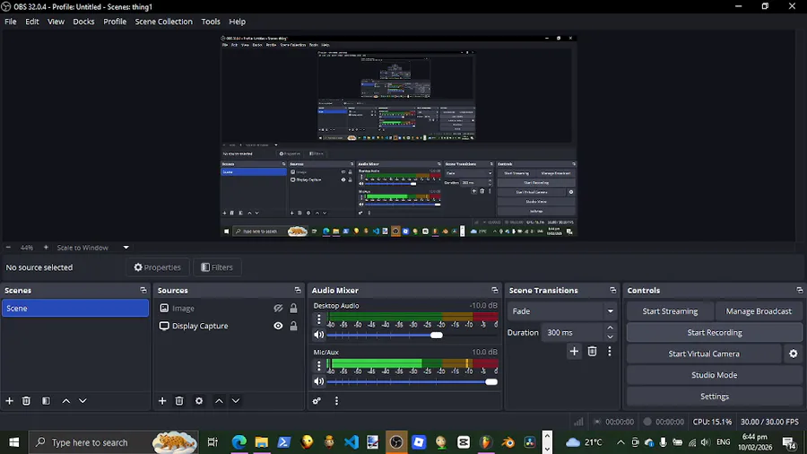The image size is (807, 454).
Task: Open preview scaling dropdown arrow
Action: (126, 248)
